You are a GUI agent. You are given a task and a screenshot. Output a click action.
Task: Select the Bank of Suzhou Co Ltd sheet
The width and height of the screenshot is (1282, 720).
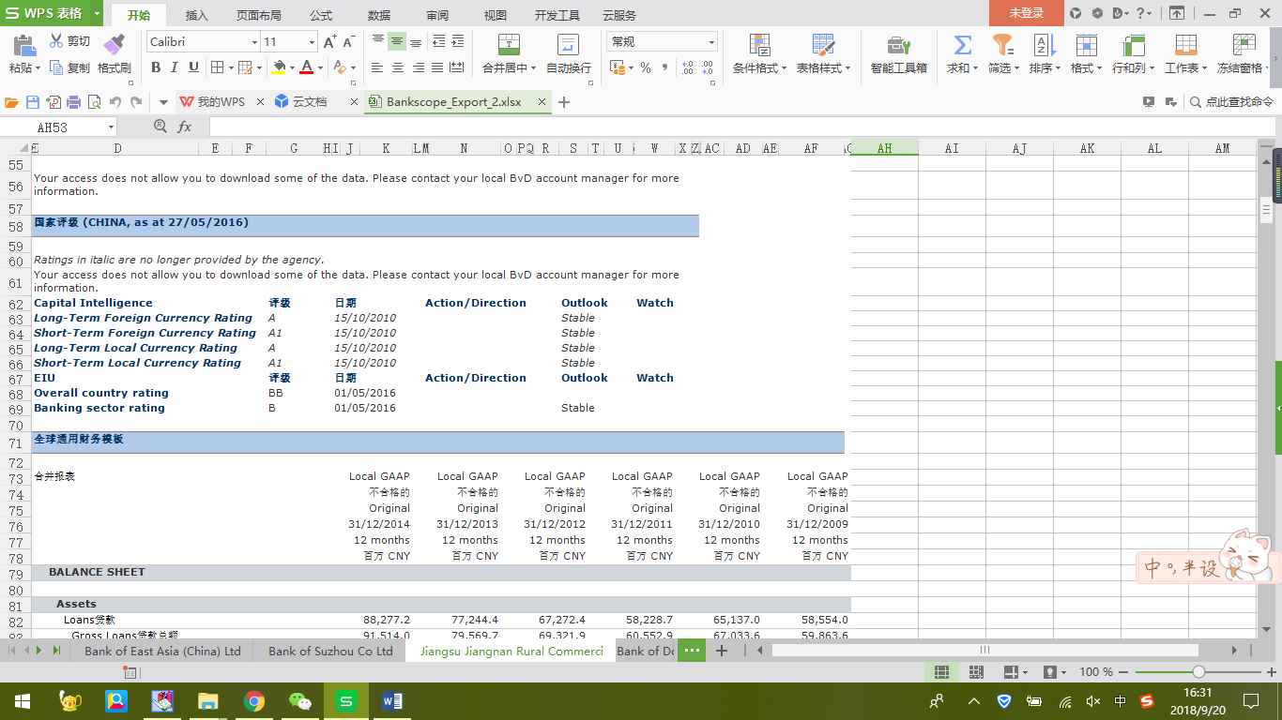click(330, 651)
